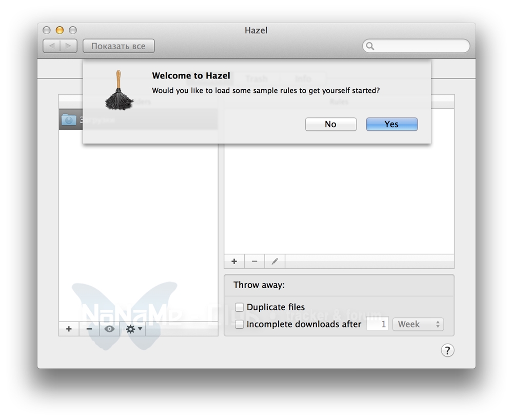This screenshot has height=420, width=513.
Task: Switch to the Trash tab
Action: [x=256, y=79]
